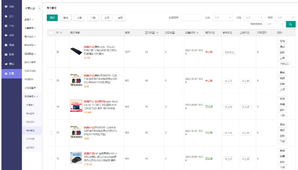Viewport: 298px width, 170px height.
Task: Open 营销 in the dark sidebar
Action: tap(12, 64)
